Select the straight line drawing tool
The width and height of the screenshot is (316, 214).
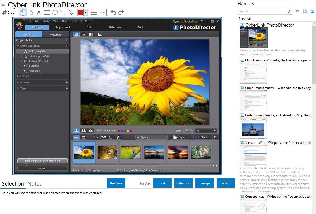[x=63, y=12]
